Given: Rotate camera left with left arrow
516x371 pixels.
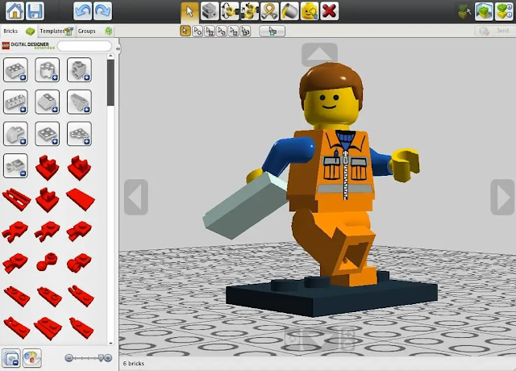Looking at the screenshot, I should [x=136, y=197].
